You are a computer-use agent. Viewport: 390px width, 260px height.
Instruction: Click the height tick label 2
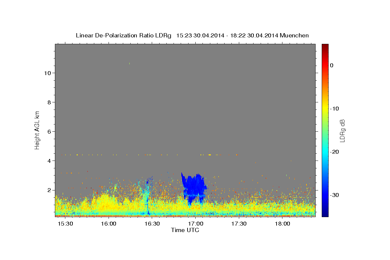pos(48,190)
